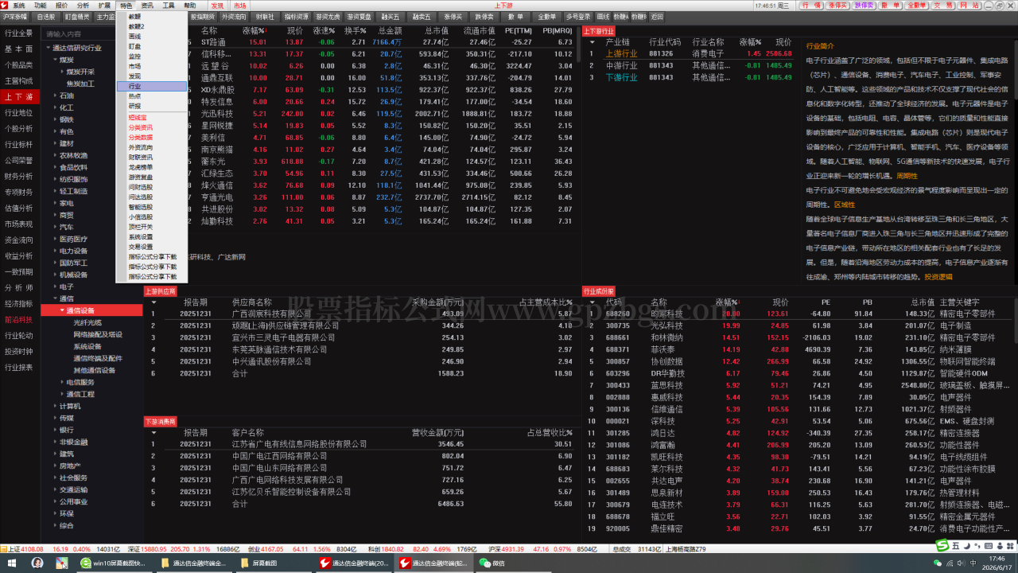This screenshot has height=573, width=1018.
Task: Click the 上游行业 link in the table
Action: pyautogui.click(x=621, y=54)
